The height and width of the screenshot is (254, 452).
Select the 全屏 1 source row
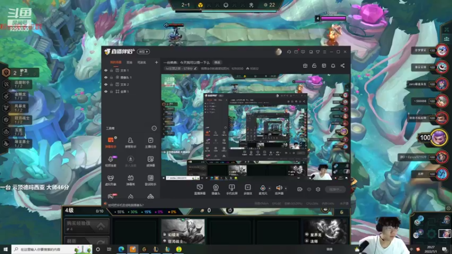(132, 91)
